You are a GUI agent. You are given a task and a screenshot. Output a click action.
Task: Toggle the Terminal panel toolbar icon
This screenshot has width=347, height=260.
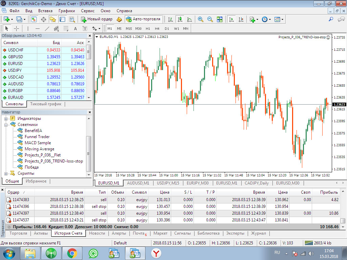click(x=62, y=19)
